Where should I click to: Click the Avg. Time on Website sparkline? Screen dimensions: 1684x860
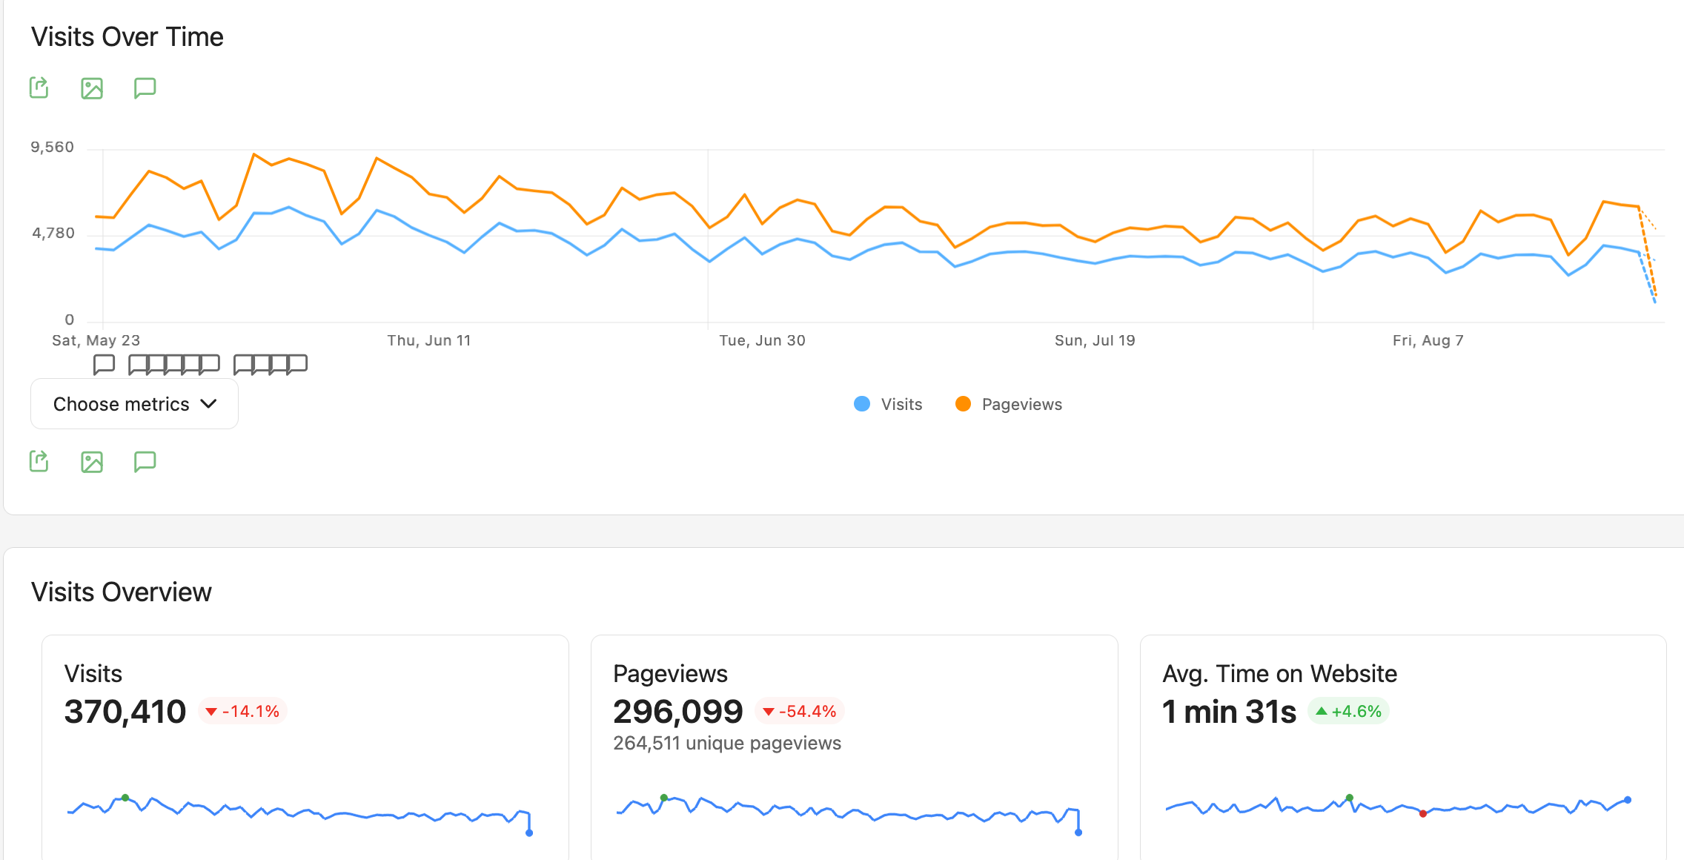click(x=1398, y=807)
